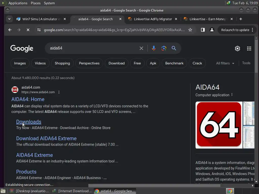Close the Linkvertise AdFly Migrator tab
Image resolution: width=259 pixels, height=194 pixels.
176,19
